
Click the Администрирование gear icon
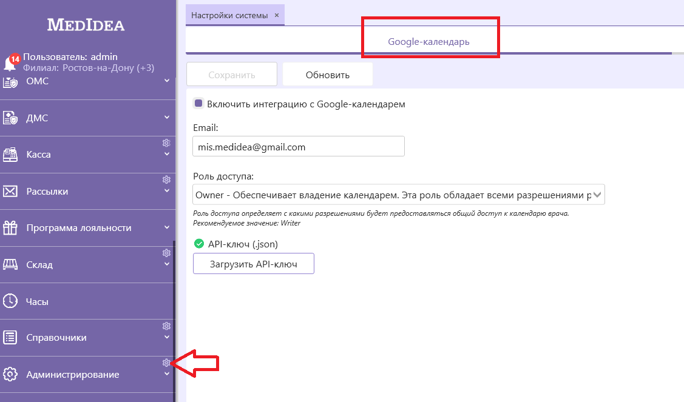pos(10,374)
